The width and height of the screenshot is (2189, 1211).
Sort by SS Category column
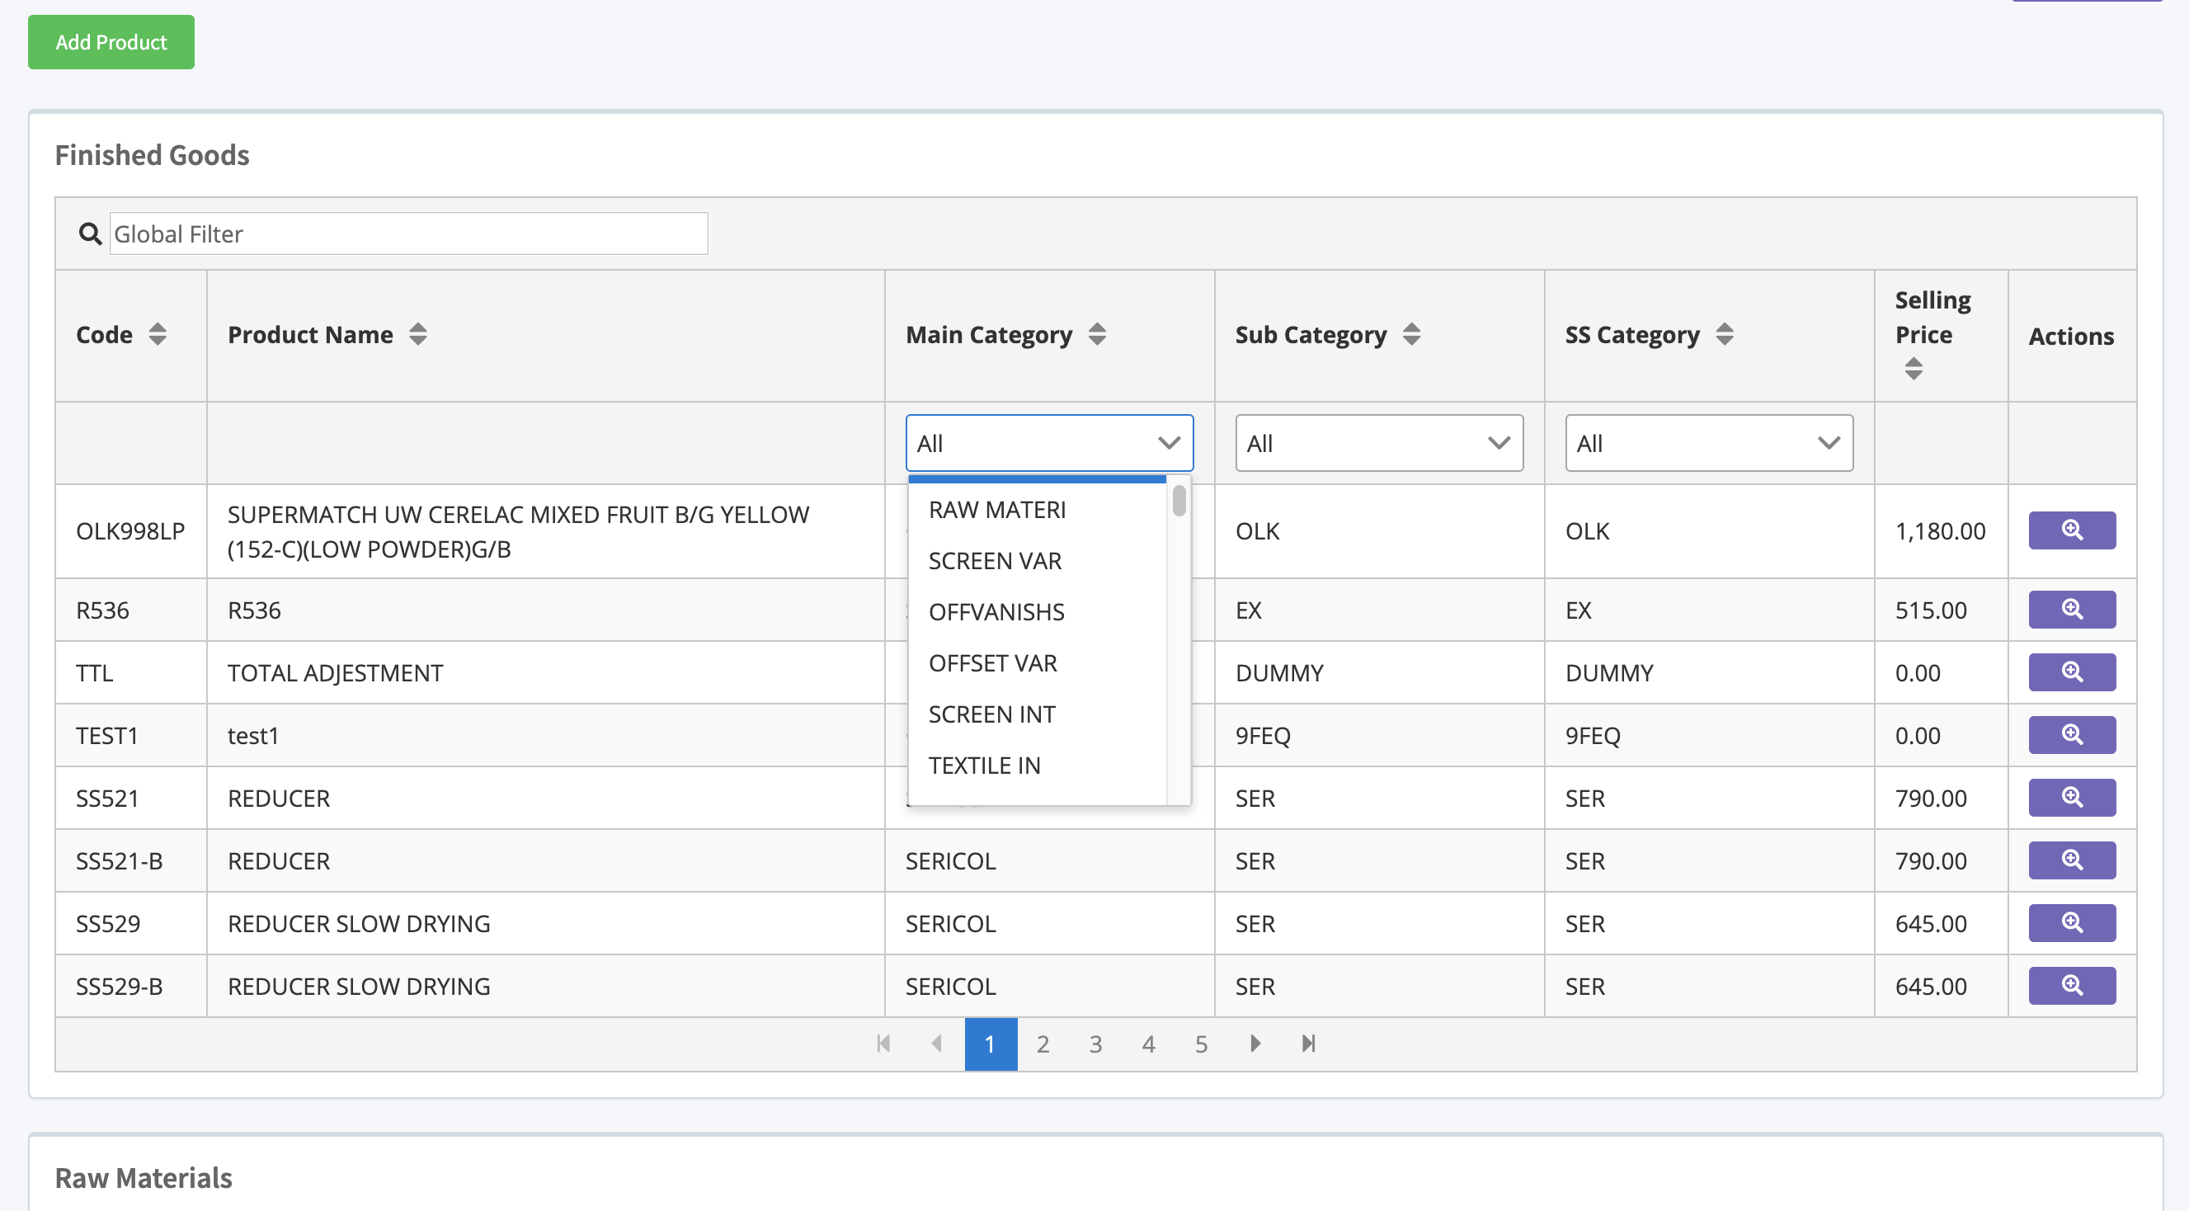point(1724,334)
